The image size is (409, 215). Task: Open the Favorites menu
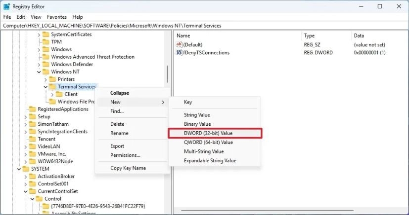(57, 17)
